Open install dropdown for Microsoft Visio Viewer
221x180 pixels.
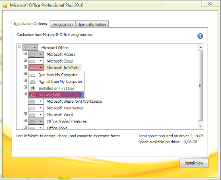[41, 108]
